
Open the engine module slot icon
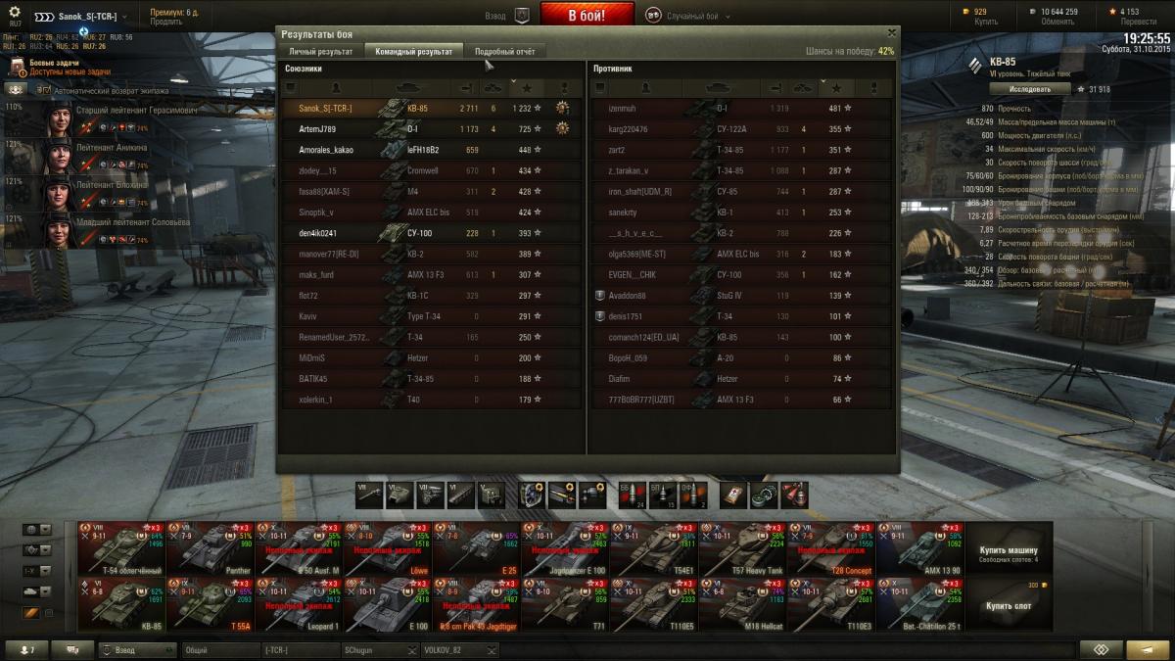tap(431, 495)
